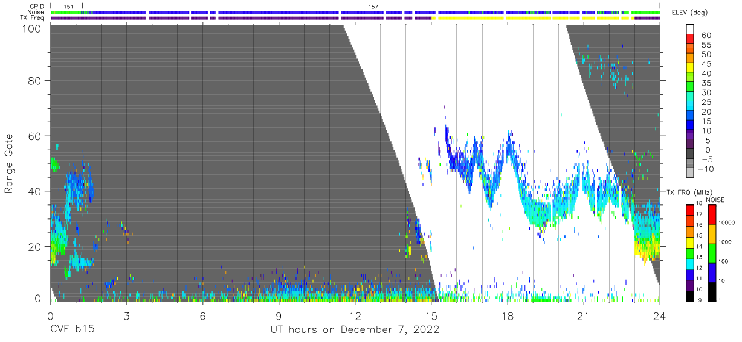
Task: Click the NOISE scale label '10000'
Action: (727, 223)
